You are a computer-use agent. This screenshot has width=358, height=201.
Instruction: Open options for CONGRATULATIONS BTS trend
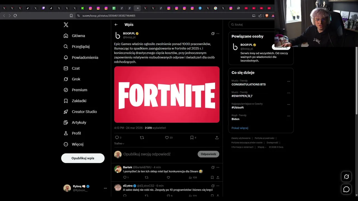(289, 82)
